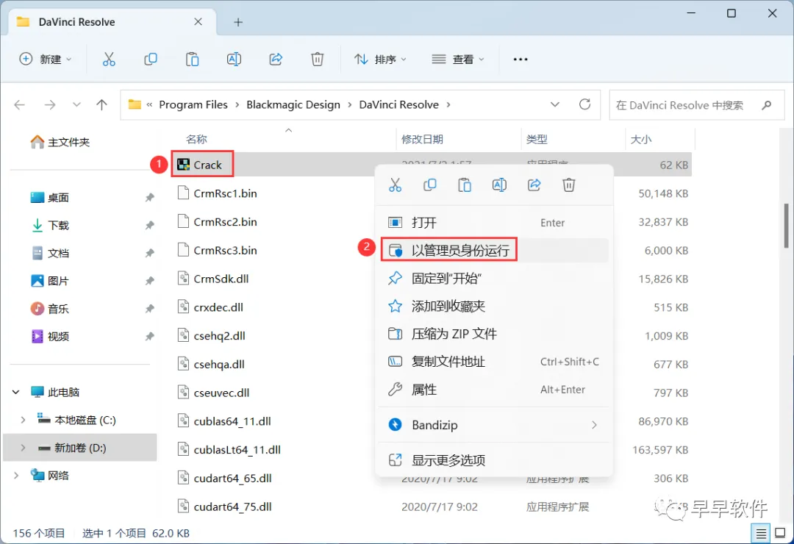
Task: Click the Paste icon in the toolbar
Action: point(193,60)
